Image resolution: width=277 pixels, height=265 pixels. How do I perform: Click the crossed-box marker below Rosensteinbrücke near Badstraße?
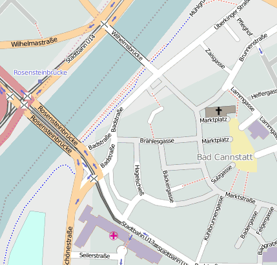pos(94,178)
